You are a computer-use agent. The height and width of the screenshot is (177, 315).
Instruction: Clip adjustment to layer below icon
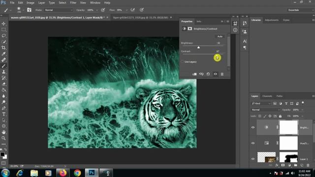tap(194, 74)
